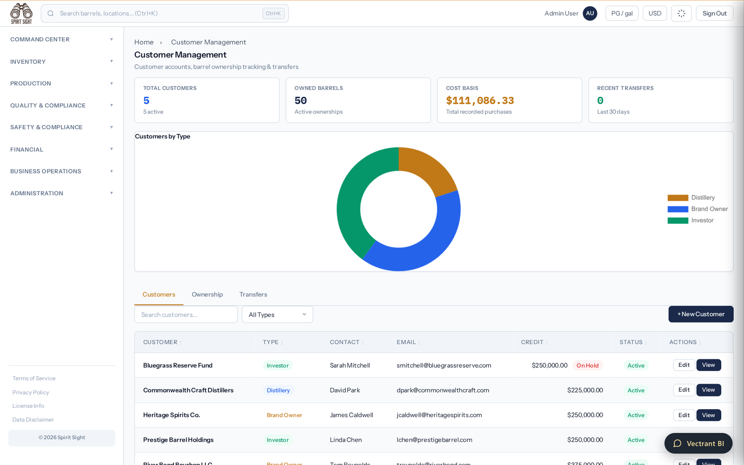Click the Owned Barrels card
Screen dimensions: 744x465
[358, 100]
